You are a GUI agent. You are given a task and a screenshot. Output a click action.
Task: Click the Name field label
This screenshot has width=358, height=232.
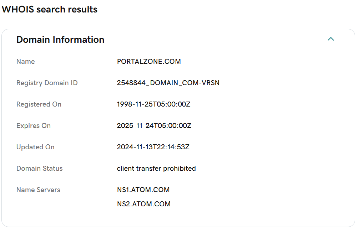[26, 62]
